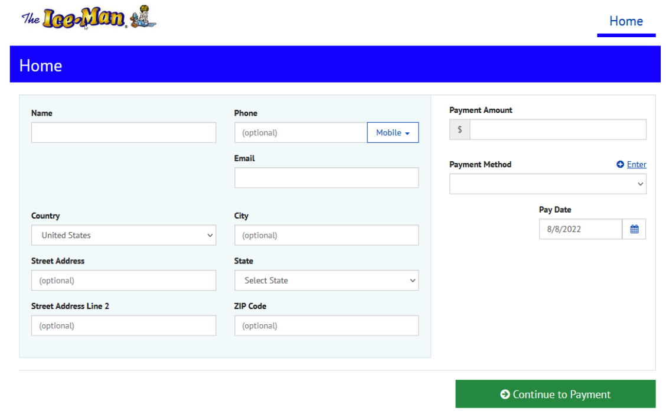
Task: Focus the Street Address field
Action: tap(123, 281)
